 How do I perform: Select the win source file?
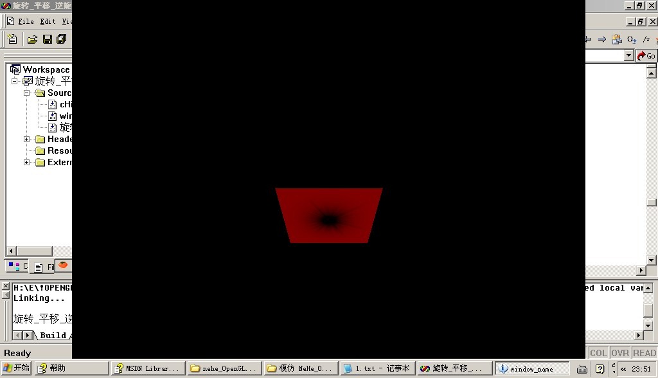point(60,116)
